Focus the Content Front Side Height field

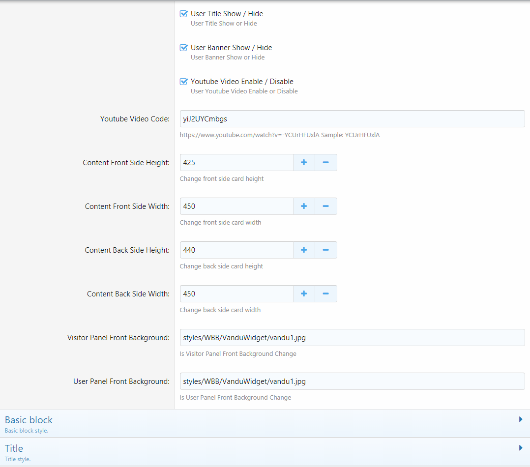tap(236, 163)
